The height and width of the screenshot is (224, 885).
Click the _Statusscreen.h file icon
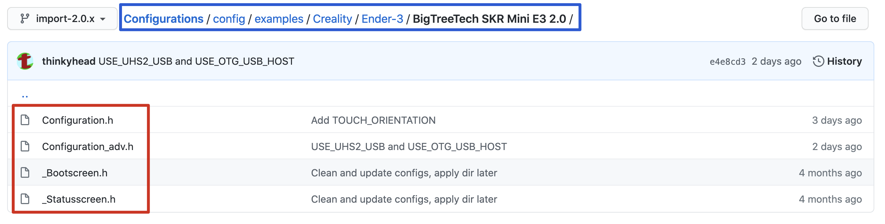(25, 199)
